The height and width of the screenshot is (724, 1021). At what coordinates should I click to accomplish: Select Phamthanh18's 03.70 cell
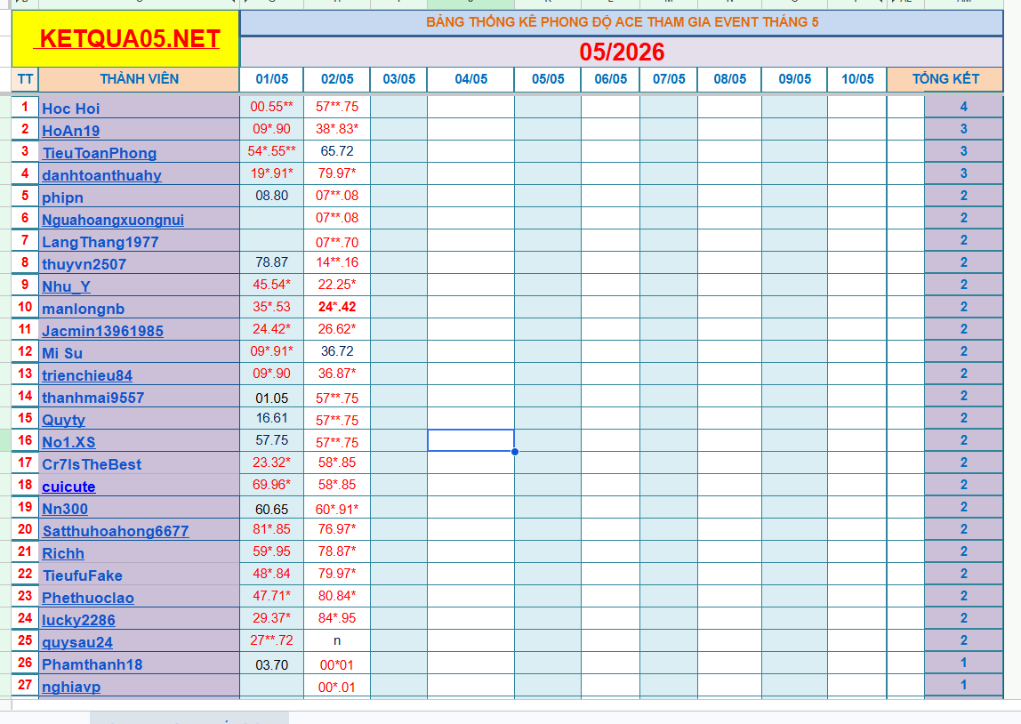coord(271,664)
